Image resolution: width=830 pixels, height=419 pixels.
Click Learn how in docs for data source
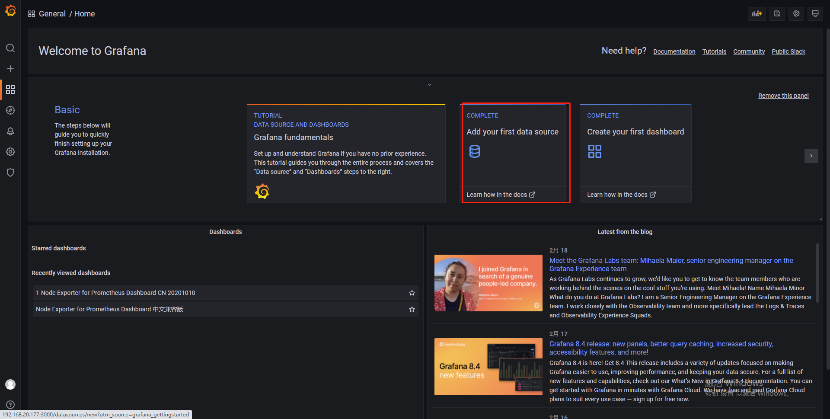tap(501, 195)
